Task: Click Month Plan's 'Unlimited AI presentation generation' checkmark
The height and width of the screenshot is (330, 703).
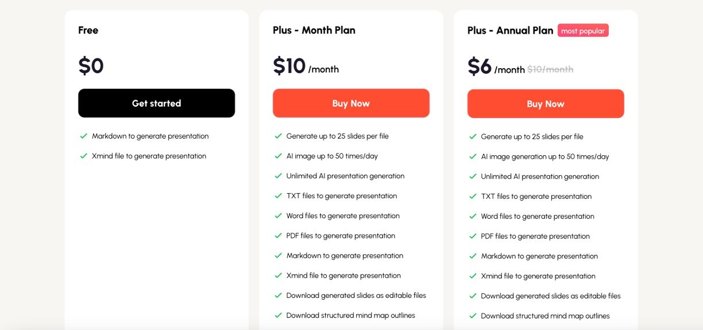Action: point(279,176)
